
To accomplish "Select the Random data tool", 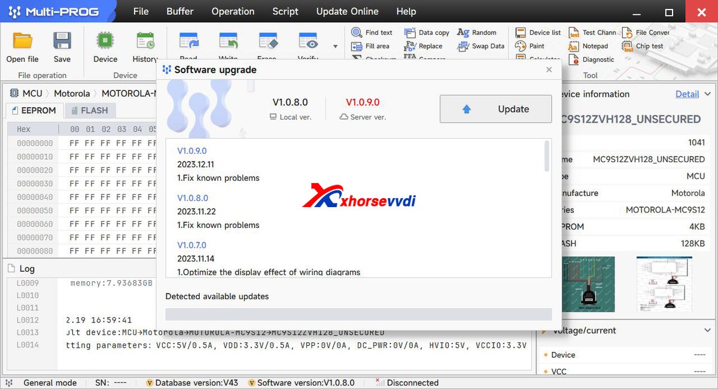I will coord(477,32).
